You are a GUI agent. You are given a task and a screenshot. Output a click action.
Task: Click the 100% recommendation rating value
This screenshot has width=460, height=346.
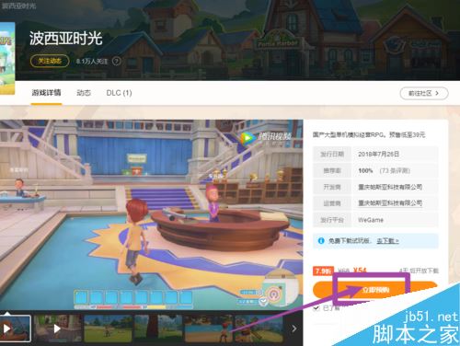tap(365, 170)
